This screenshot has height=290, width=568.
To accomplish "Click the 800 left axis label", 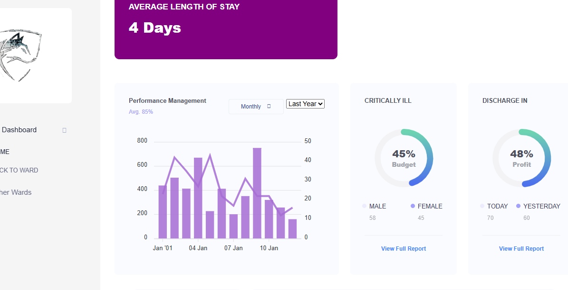I will 143,141.
